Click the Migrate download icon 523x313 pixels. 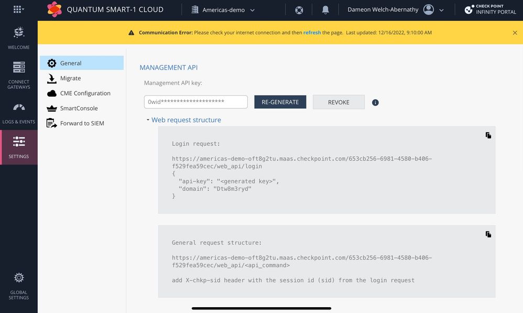tap(52, 78)
